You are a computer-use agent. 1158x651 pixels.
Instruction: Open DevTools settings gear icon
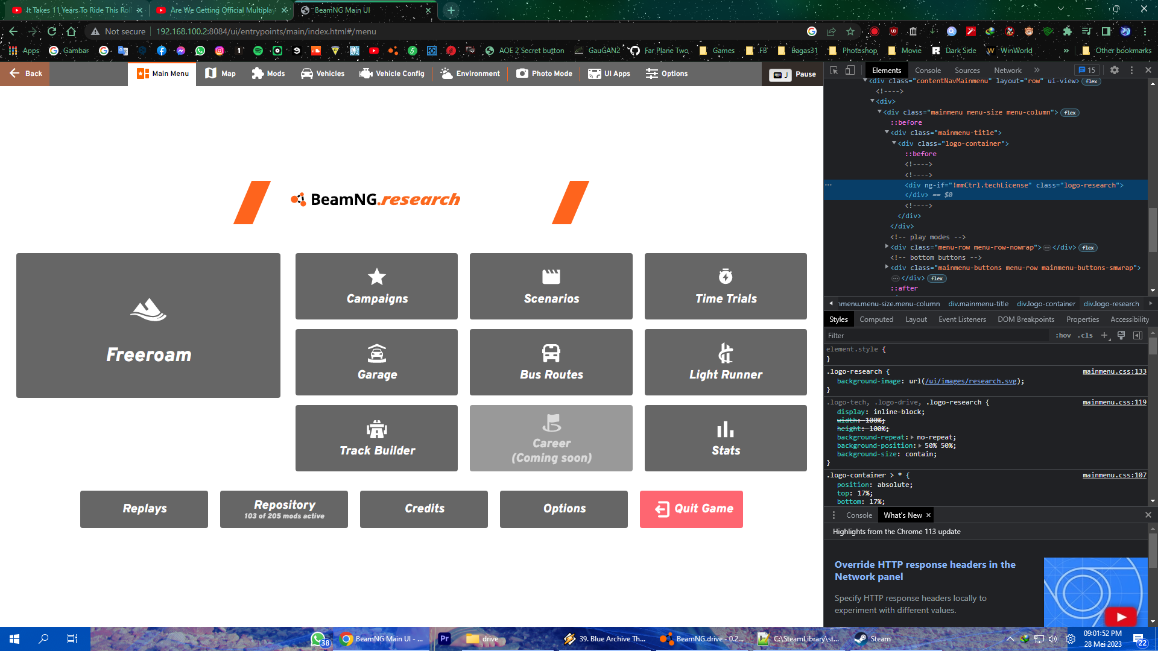(x=1115, y=71)
